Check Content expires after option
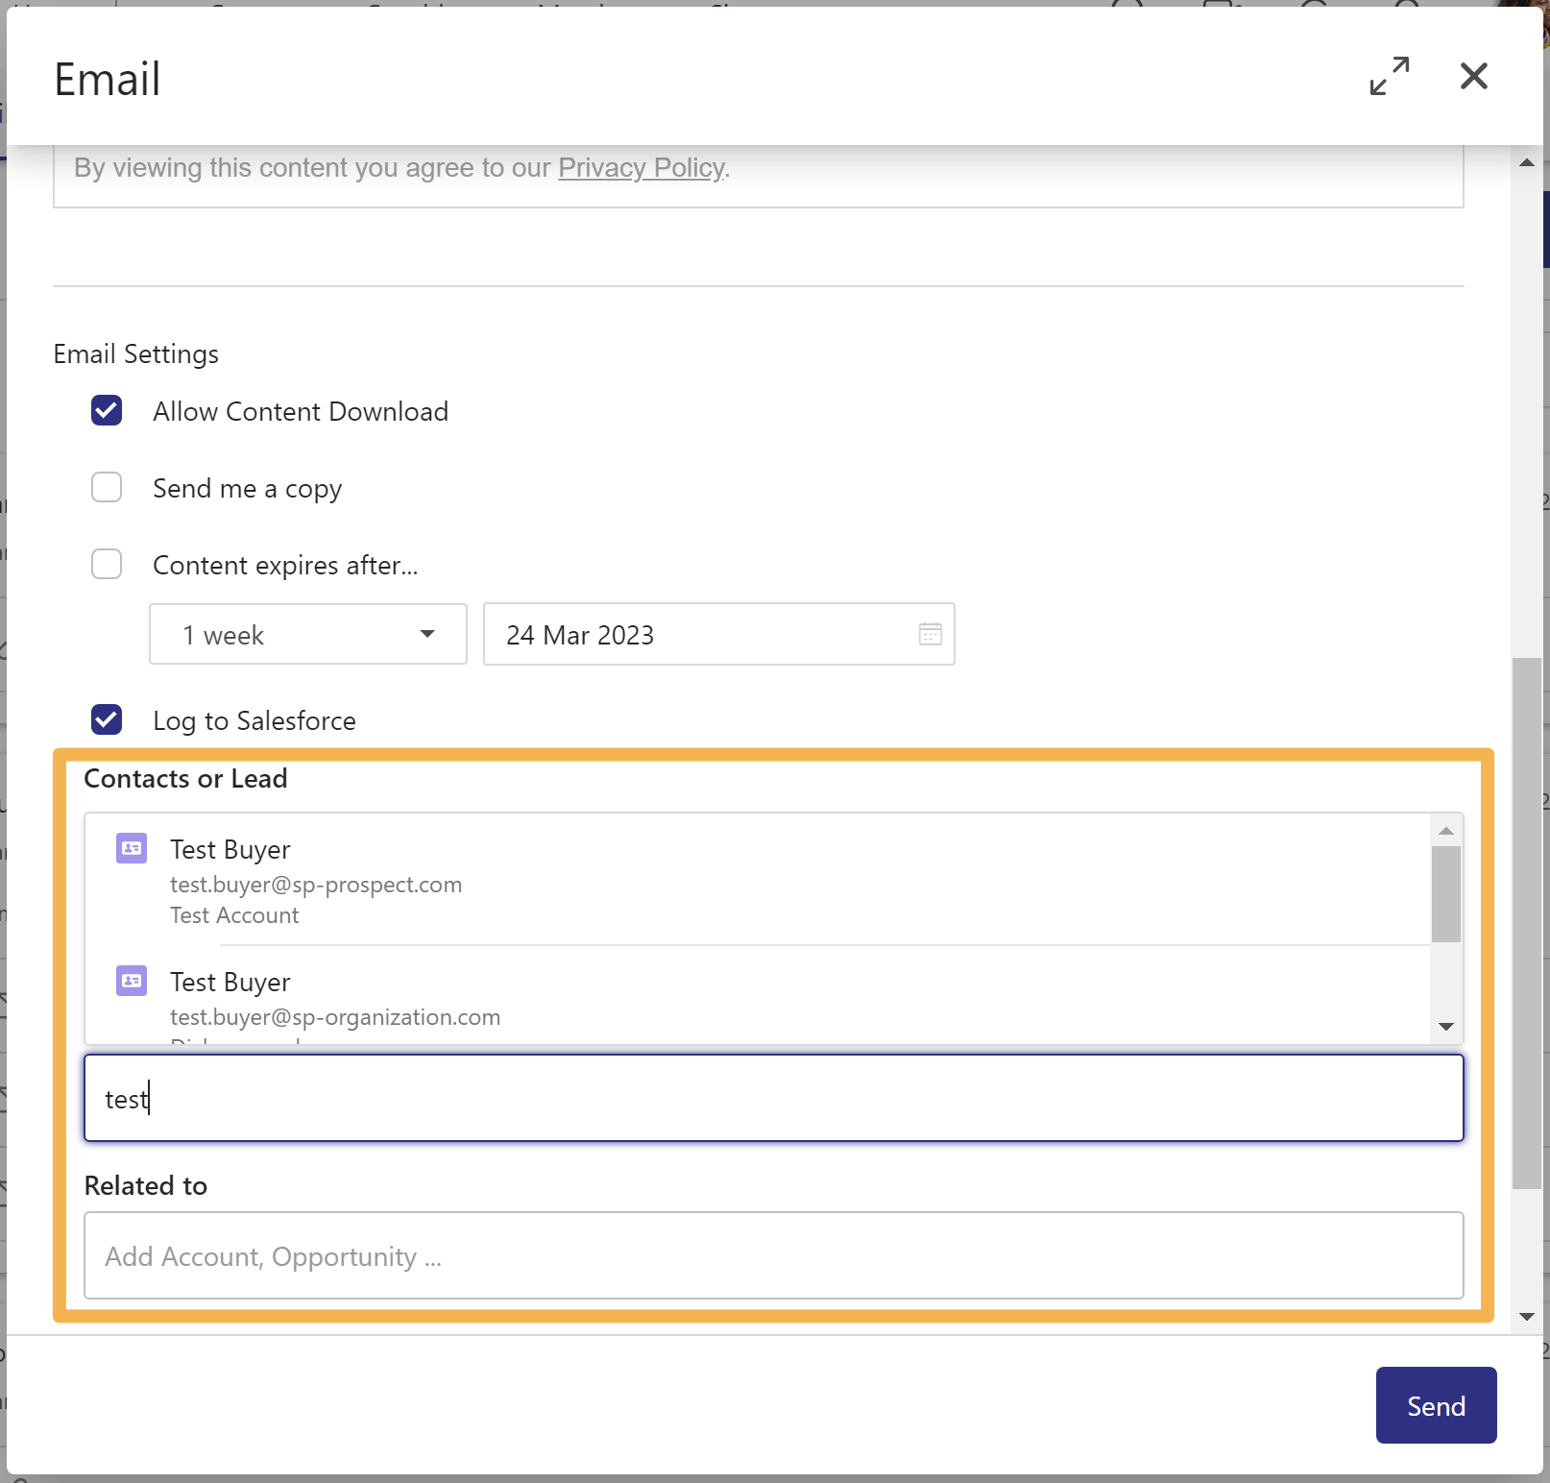 [x=107, y=564]
